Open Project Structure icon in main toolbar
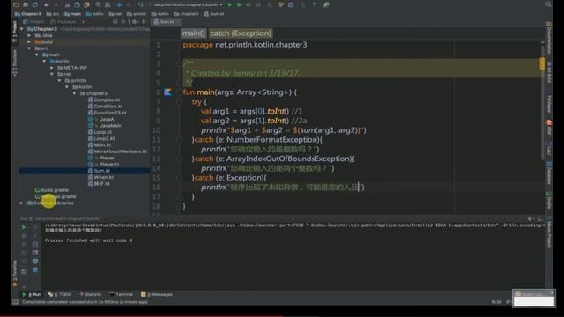This screenshot has height=317, width=564. pyautogui.click(x=291, y=4)
